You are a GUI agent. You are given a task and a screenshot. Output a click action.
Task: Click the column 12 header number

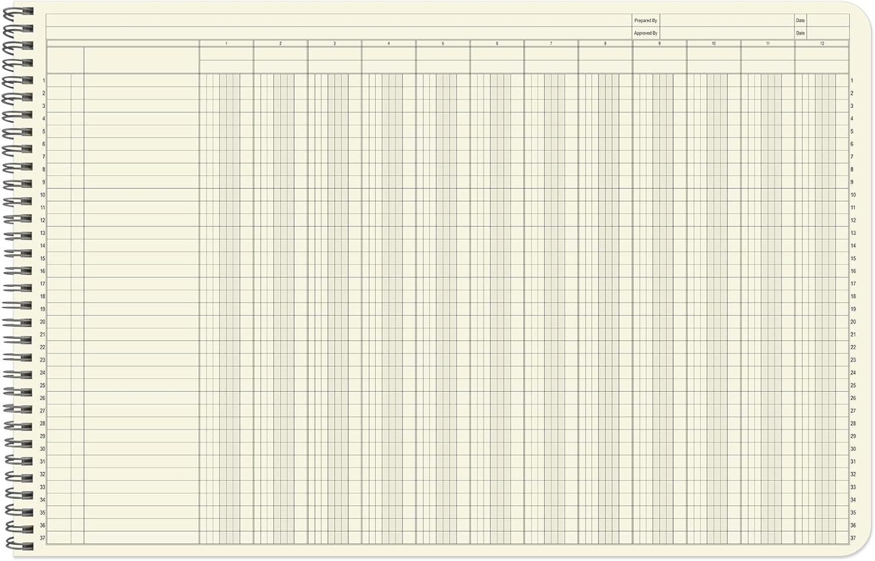click(x=821, y=44)
